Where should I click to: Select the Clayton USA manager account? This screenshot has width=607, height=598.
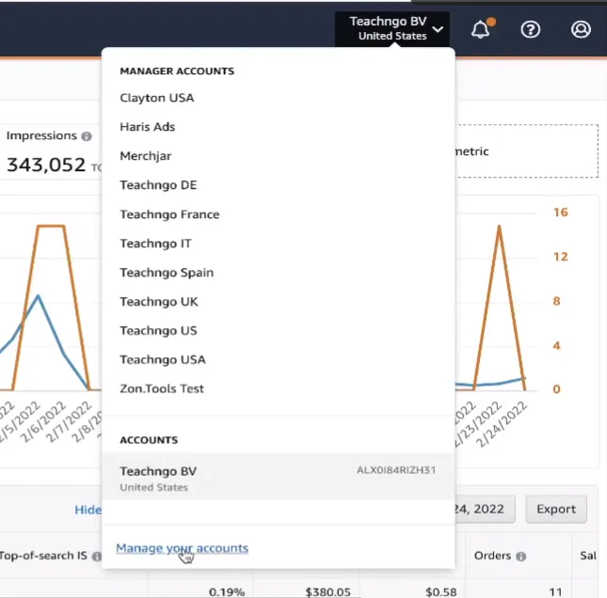click(157, 98)
